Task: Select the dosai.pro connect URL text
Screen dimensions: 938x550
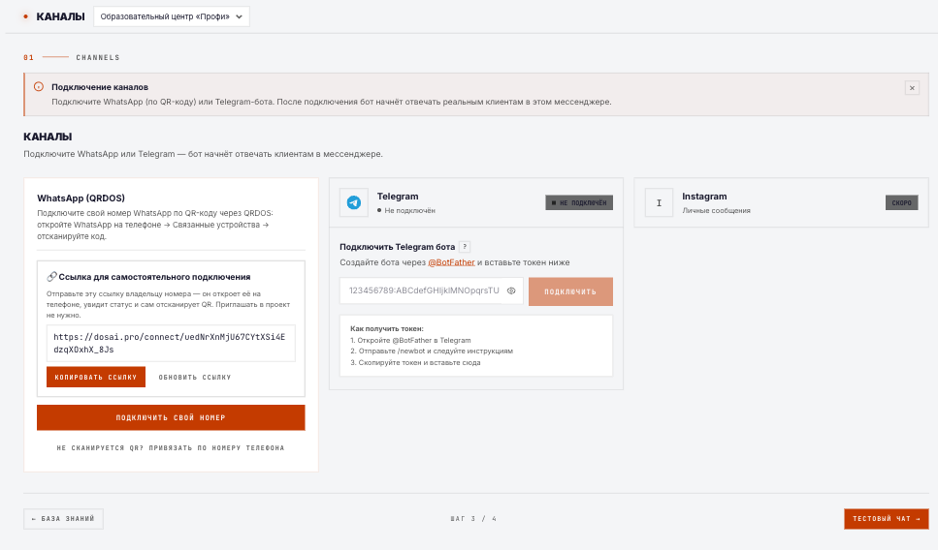Action: (171, 344)
